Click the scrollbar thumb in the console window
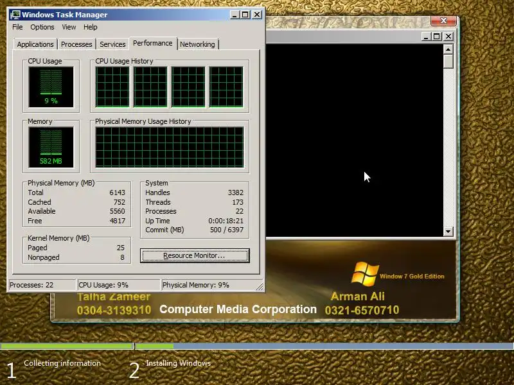This screenshot has height=385, width=514. (x=448, y=61)
